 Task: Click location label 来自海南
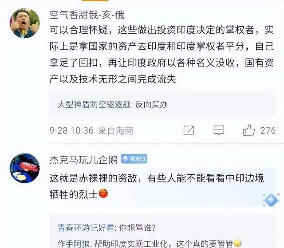[x=115, y=131]
